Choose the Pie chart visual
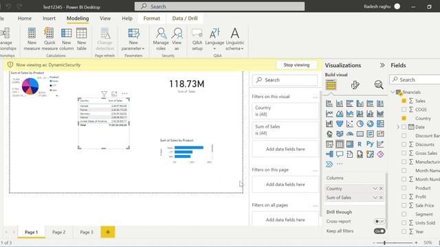The image size is (440, 247). [x=360, y=123]
